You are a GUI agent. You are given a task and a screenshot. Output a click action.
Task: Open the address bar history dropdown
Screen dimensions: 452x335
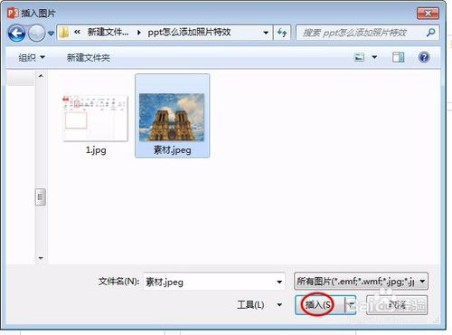point(266,33)
